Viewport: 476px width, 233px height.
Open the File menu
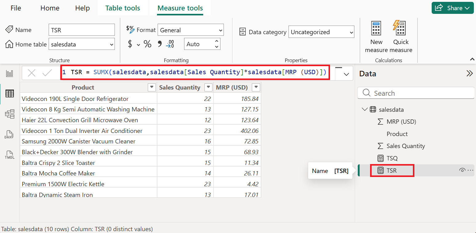16,8
